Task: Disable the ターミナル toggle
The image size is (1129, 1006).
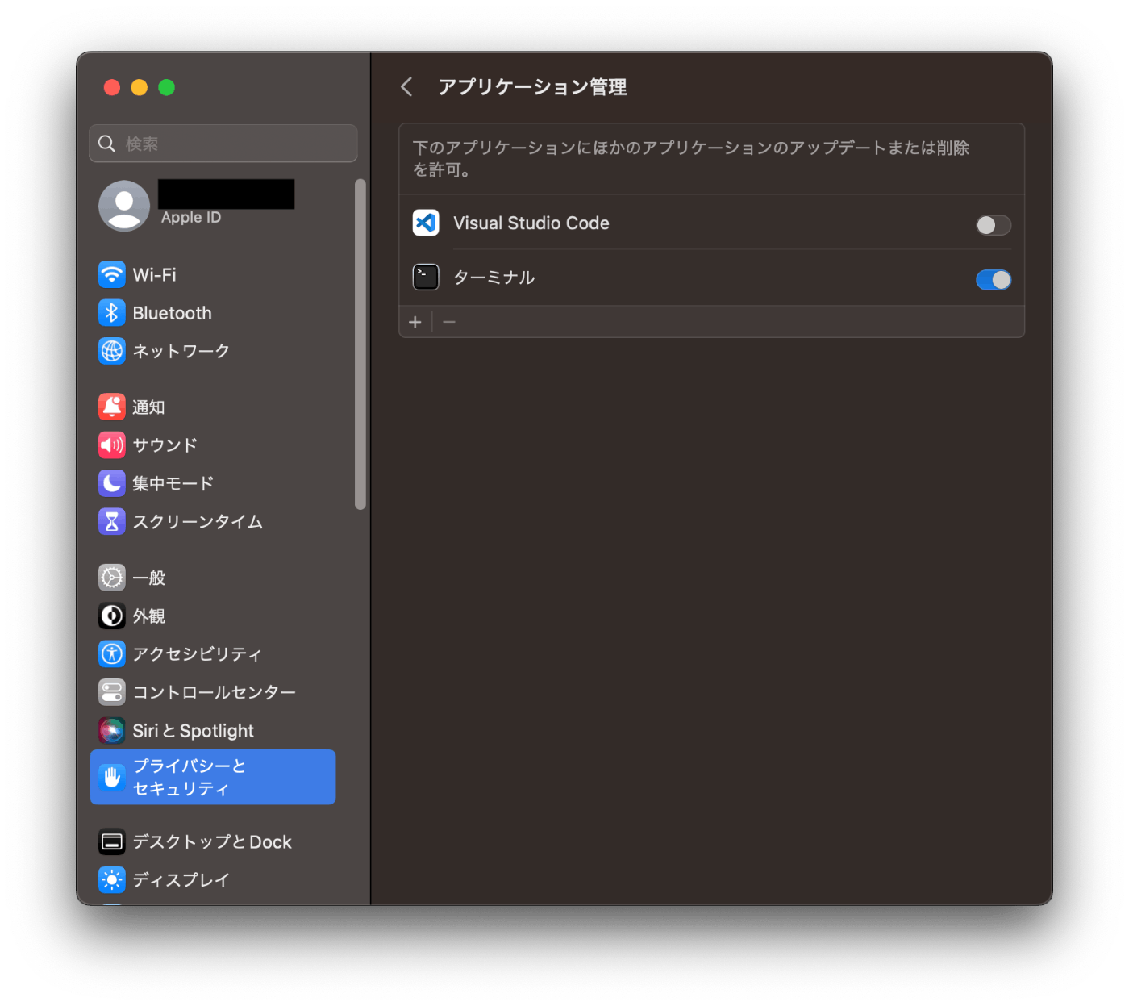Action: point(994,280)
